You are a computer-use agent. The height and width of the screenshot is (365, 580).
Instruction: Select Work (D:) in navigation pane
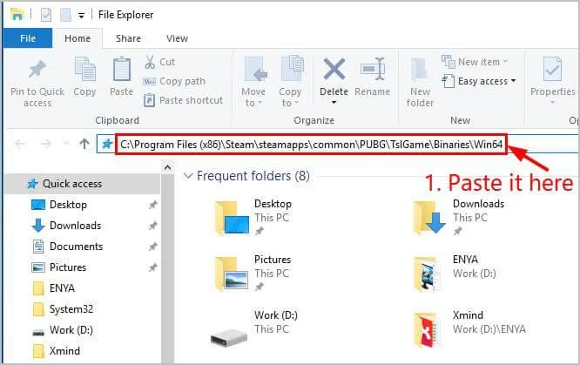(71, 330)
